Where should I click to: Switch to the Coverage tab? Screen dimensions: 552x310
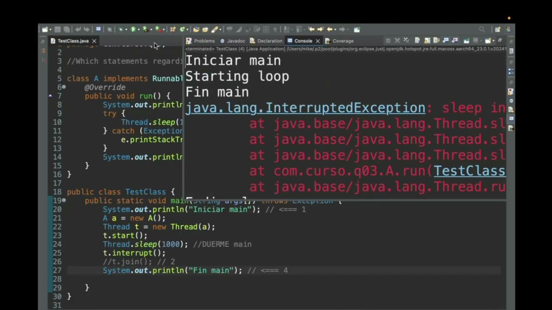[x=339, y=41]
